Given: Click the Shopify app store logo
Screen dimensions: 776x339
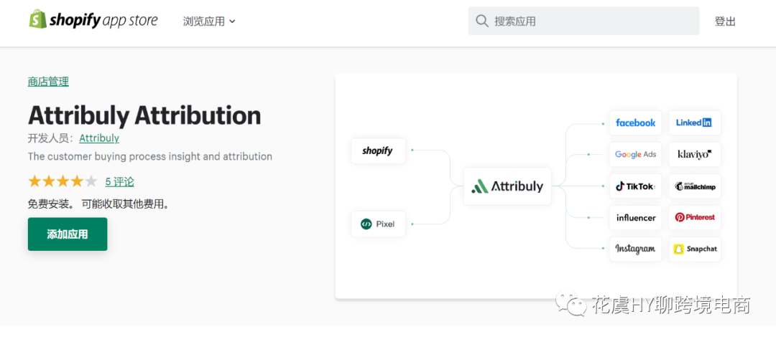Looking at the screenshot, I should point(93,20).
